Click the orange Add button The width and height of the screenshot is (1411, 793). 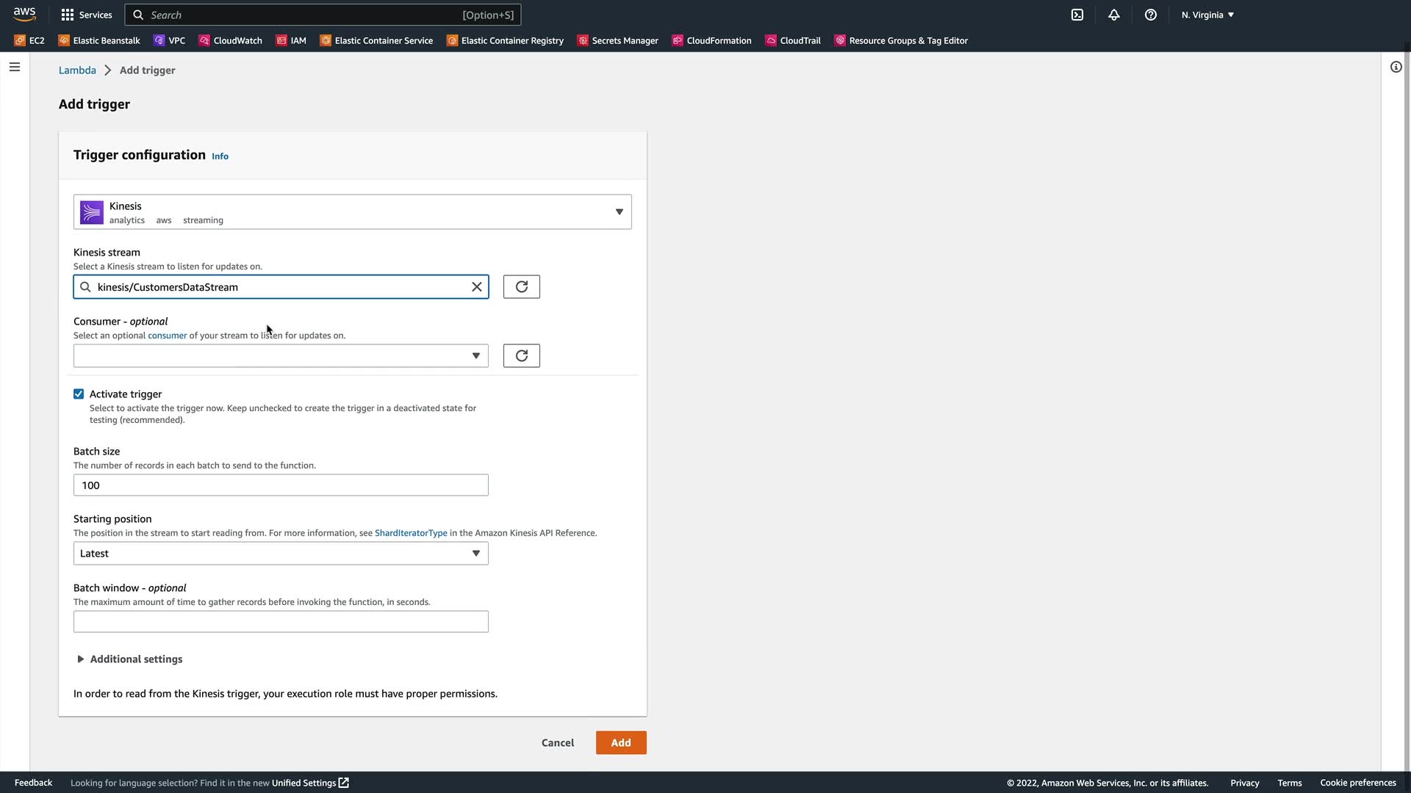[x=621, y=743]
